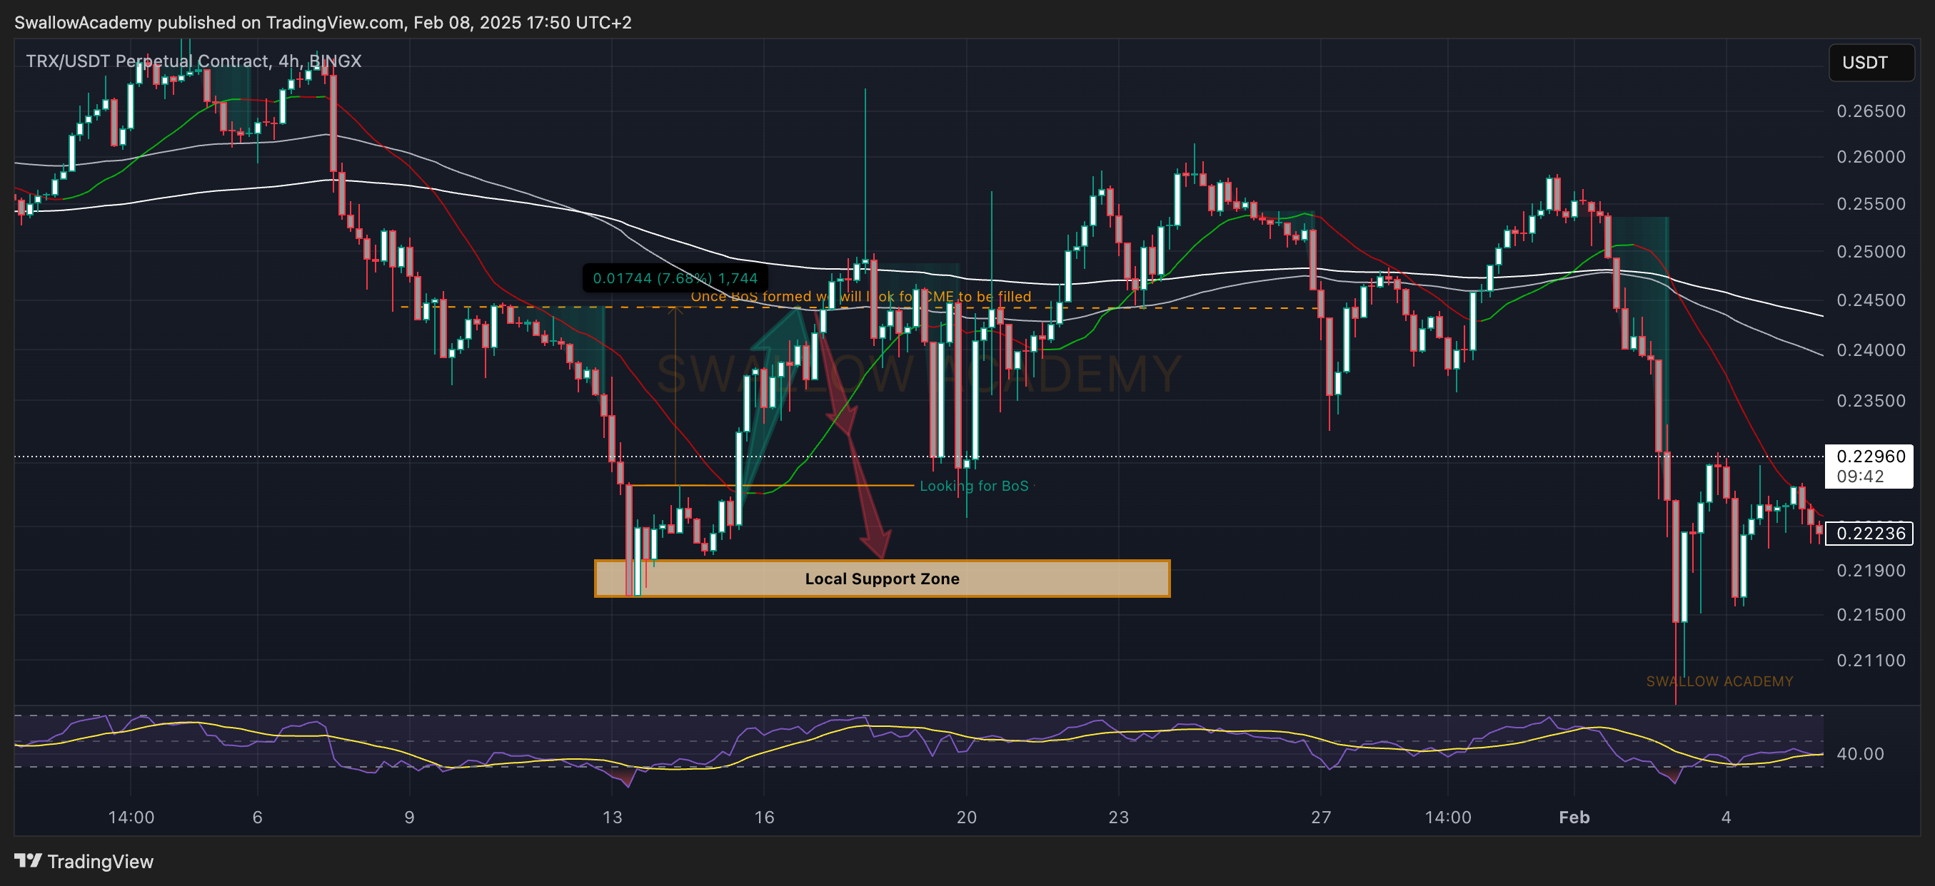Image resolution: width=1935 pixels, height=886 pixels.
Task: Click the 0.25500 price axis label
Action: [x=1871, y=204]
